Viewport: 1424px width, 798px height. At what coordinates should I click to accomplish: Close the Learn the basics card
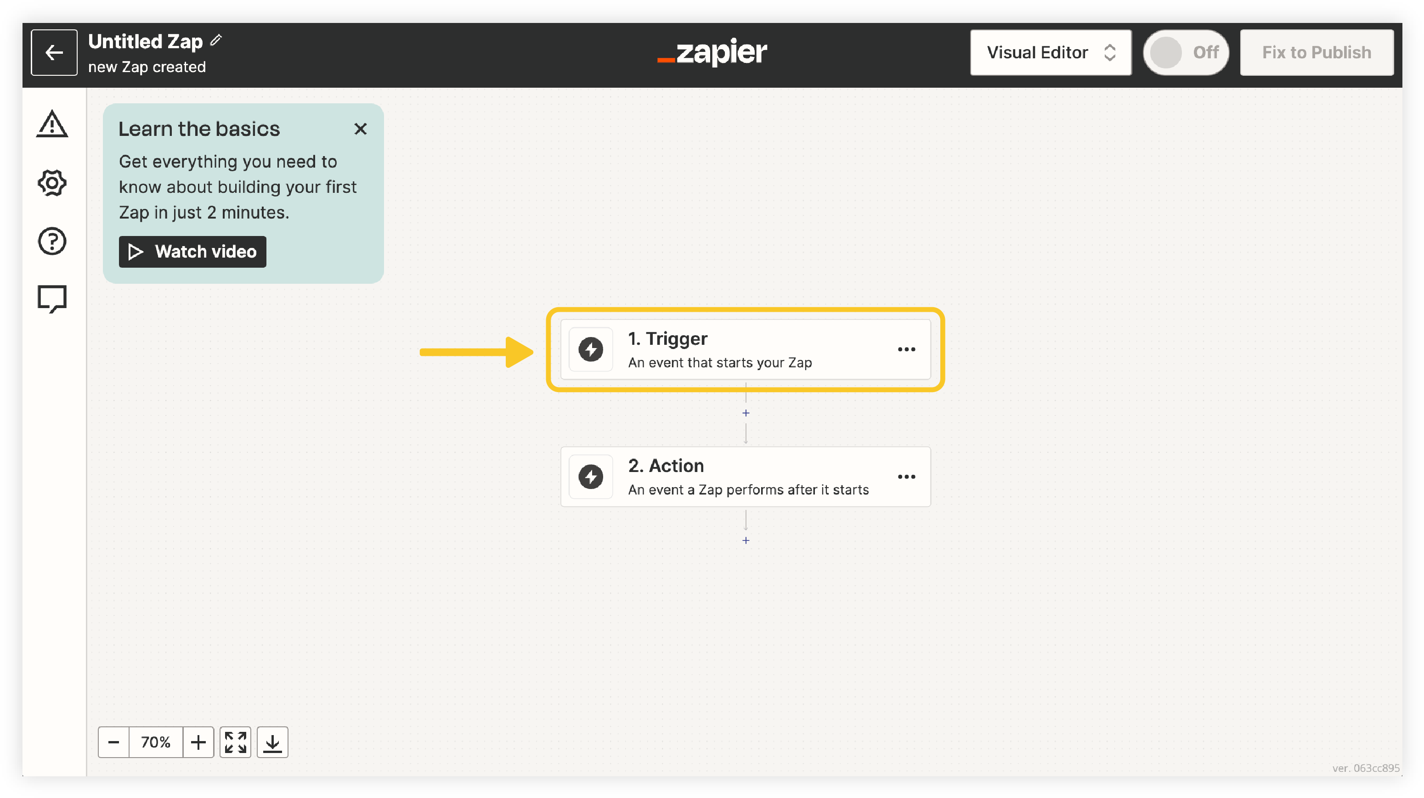(361, 129)
